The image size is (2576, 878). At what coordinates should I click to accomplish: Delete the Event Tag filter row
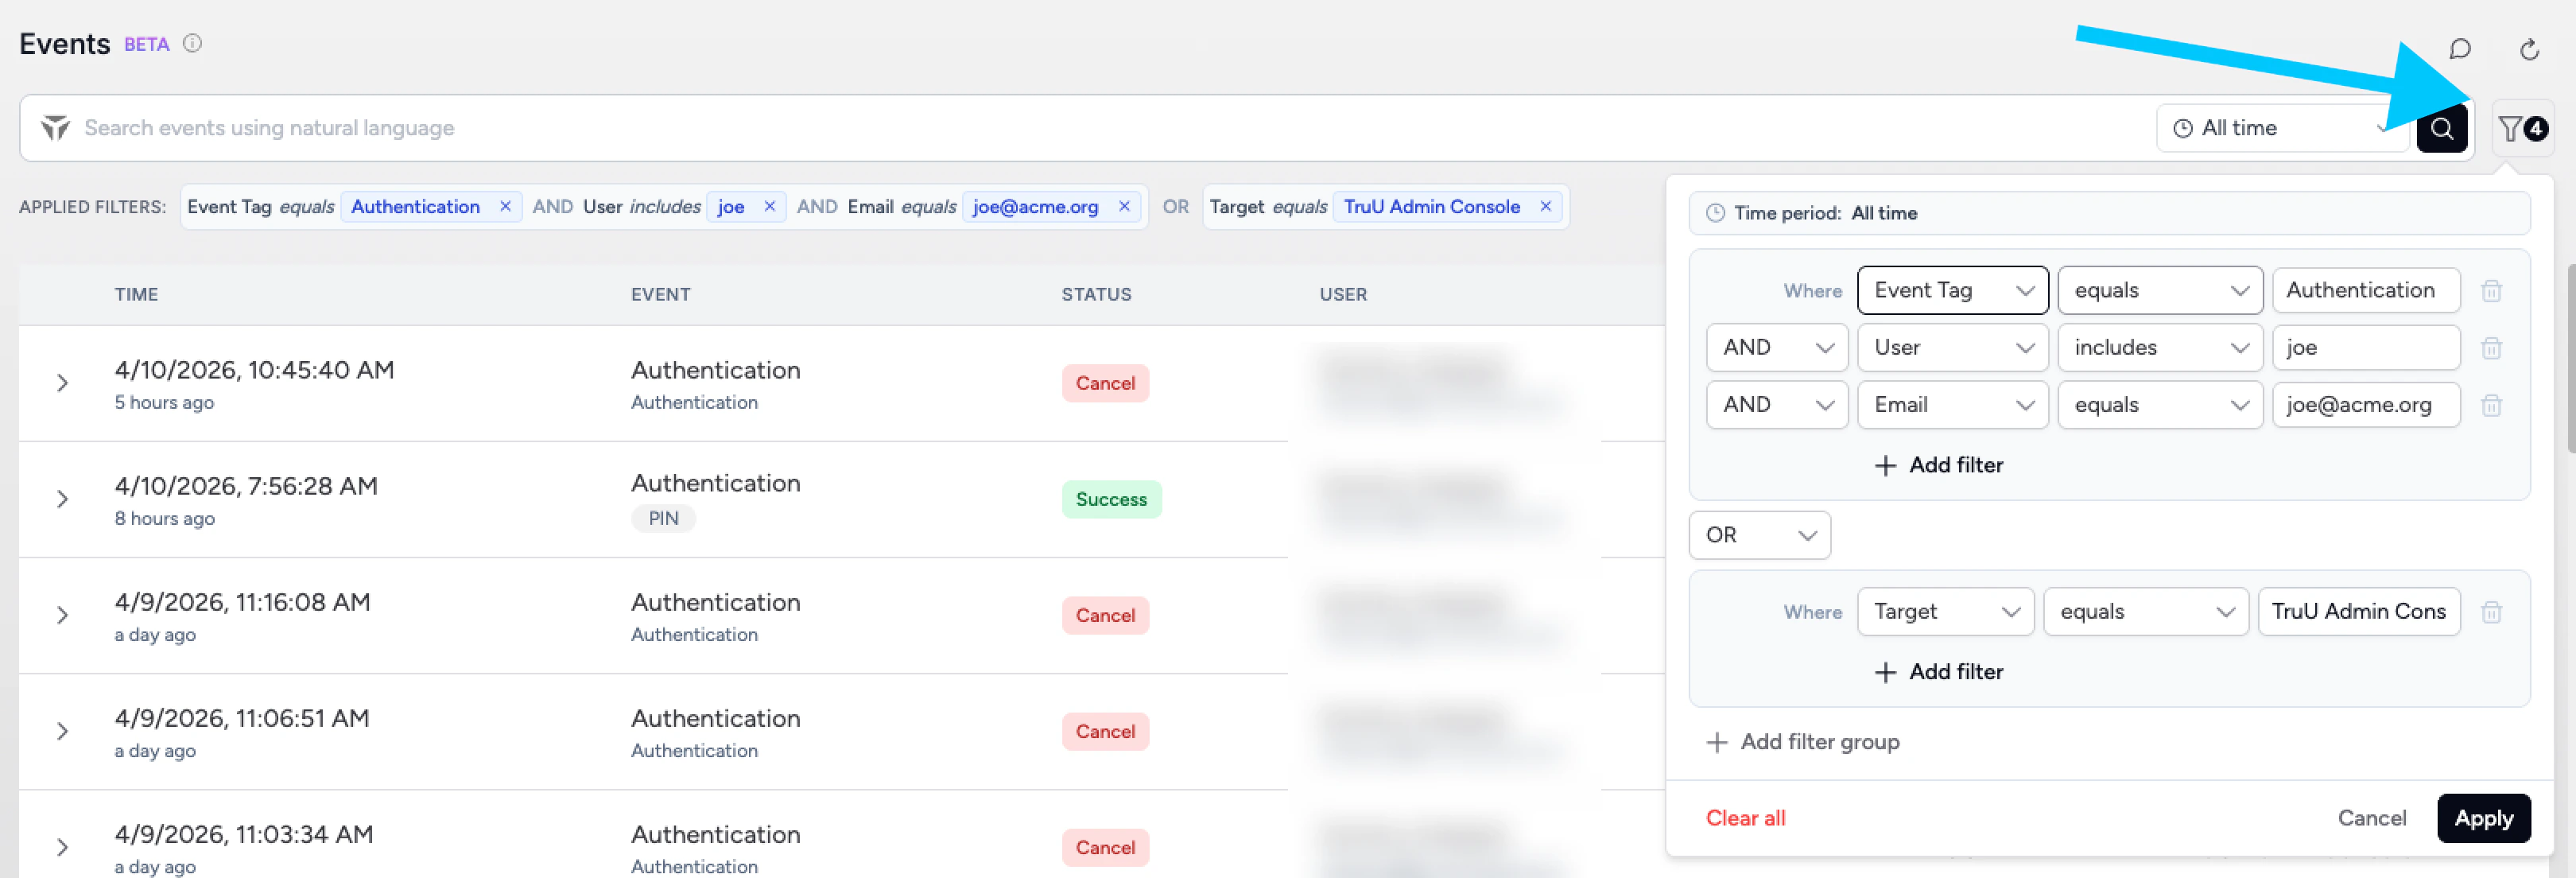coord(2491,291)
